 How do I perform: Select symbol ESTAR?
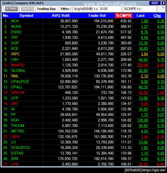[17, 153]
